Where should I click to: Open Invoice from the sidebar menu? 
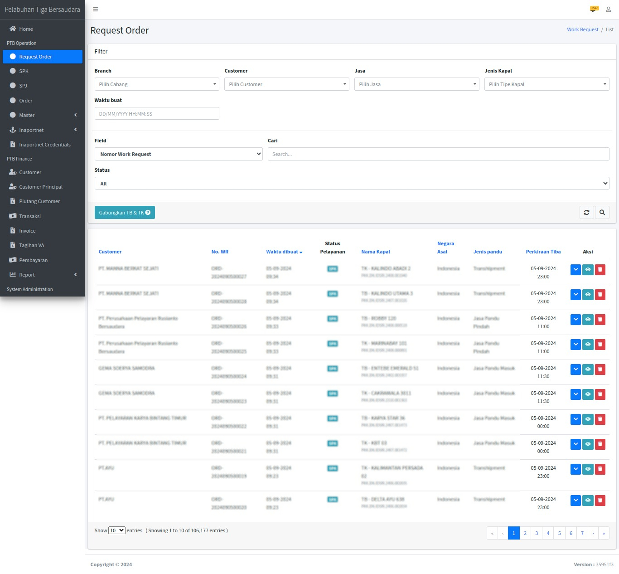coord(27,231)
